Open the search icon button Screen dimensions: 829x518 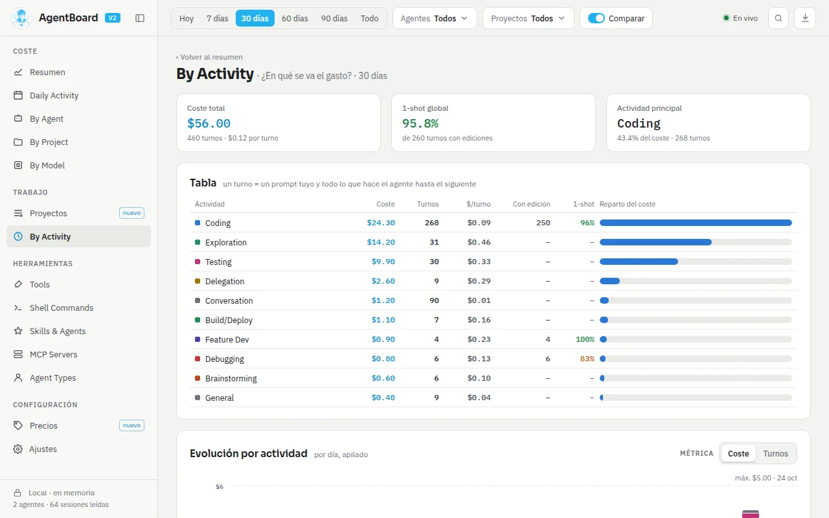click(x=778, y=18)
